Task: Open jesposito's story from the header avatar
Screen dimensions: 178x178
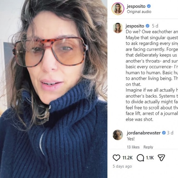Action: (x=118, y=9)
